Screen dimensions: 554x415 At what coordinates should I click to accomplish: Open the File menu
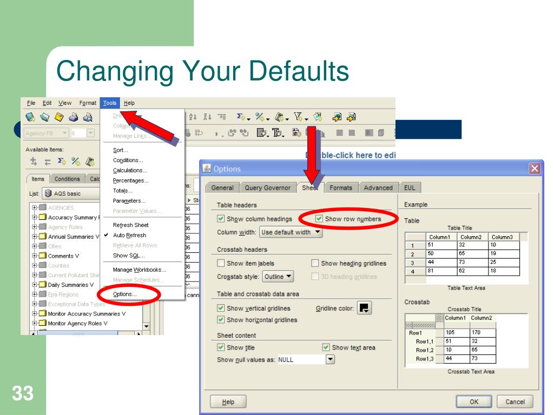click(31, 103)
